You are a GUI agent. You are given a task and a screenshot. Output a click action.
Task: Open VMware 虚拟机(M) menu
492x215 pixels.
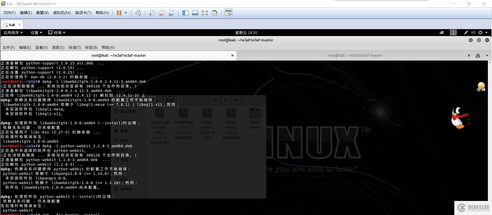point(62,13)
